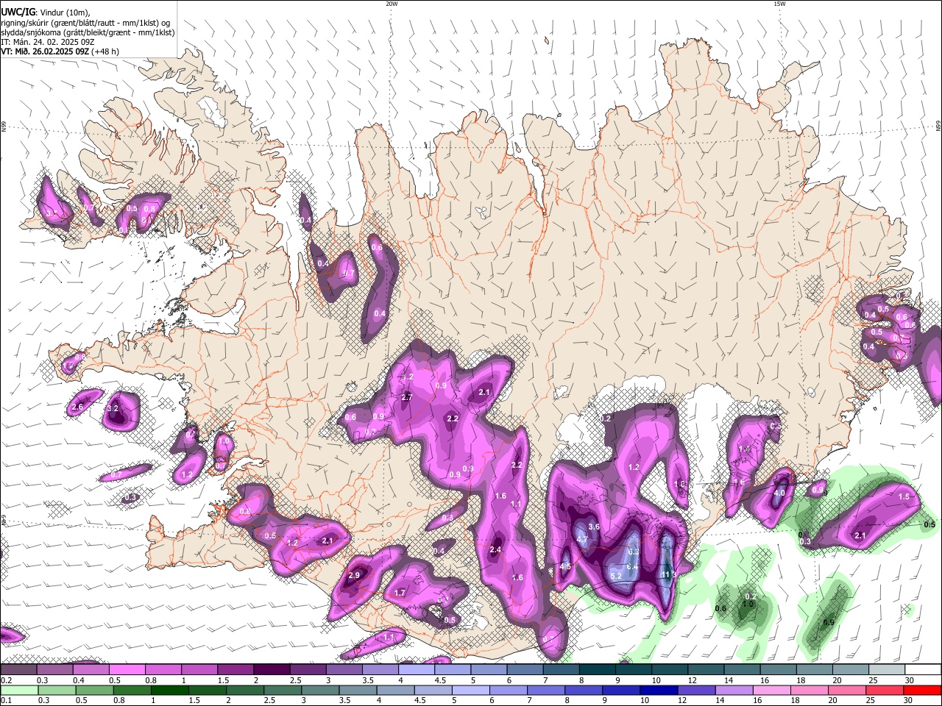Screen dimensions: 942x706
Task: Click the '2.9' precipitation value on the map
Action: (x=354, y=575)
